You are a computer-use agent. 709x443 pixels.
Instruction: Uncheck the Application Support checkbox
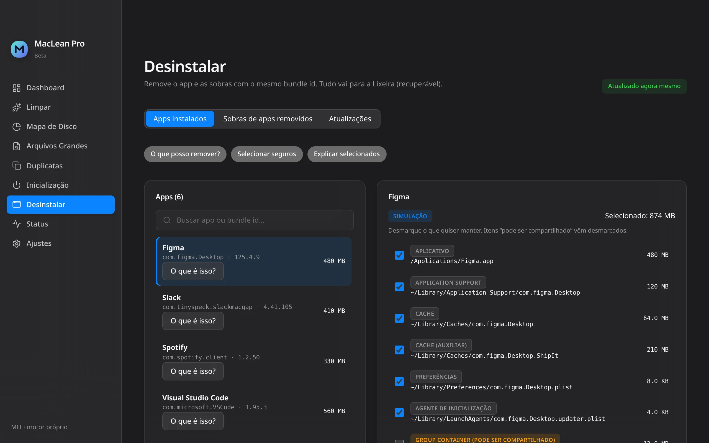pos(399,287)
